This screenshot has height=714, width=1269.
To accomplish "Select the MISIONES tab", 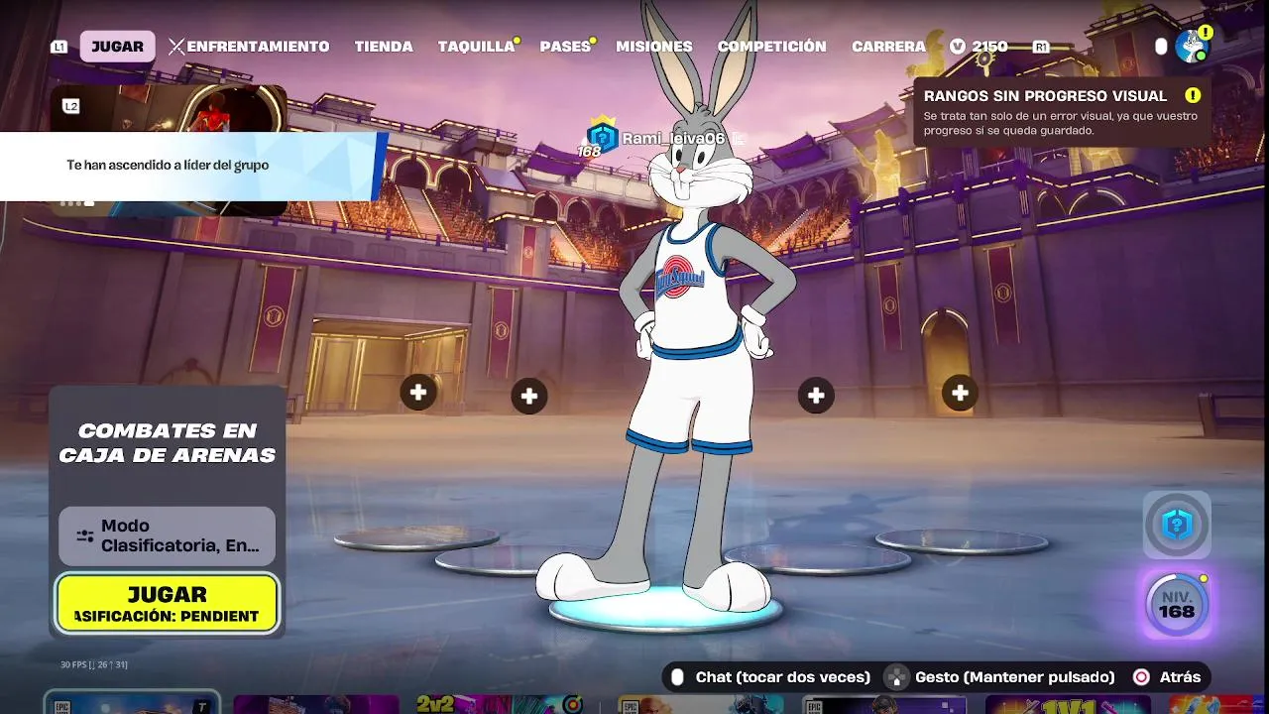I will pyautogui.click(x=654, y=47).
